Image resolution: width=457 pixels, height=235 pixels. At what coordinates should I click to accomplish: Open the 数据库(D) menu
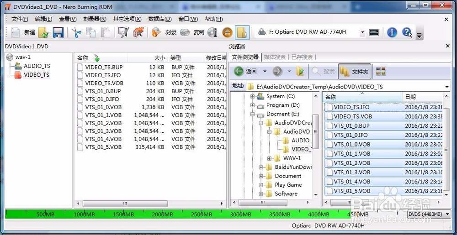point(160,19)
